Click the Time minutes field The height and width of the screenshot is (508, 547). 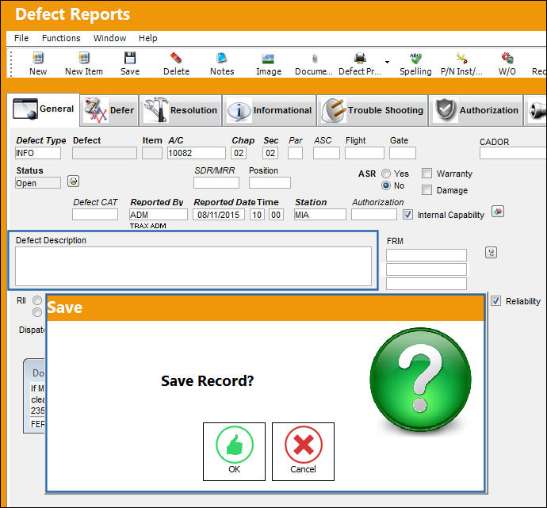click(276, 215)
